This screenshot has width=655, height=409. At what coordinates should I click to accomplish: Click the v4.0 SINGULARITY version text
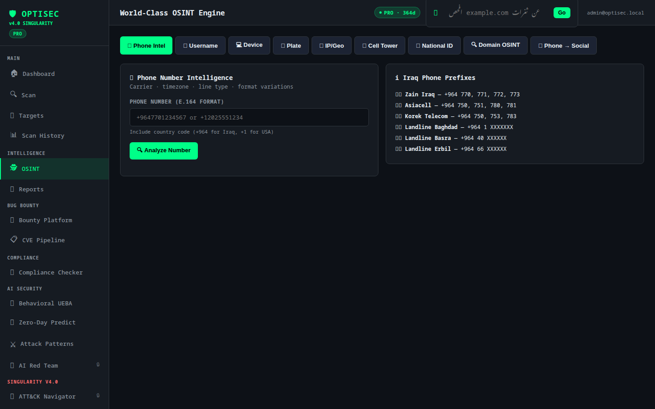tap(31, 23)
